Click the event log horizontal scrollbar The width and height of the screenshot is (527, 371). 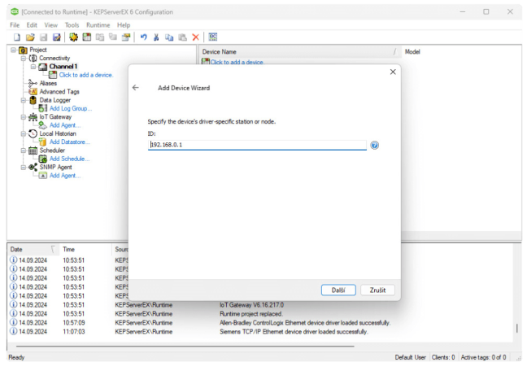click(x=185, y=346)
